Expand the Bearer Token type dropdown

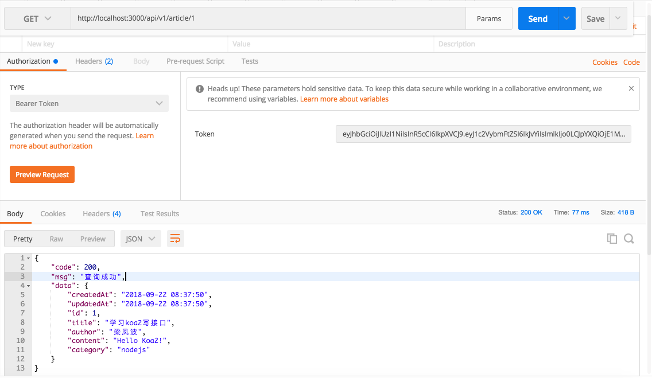click(89, 103)
